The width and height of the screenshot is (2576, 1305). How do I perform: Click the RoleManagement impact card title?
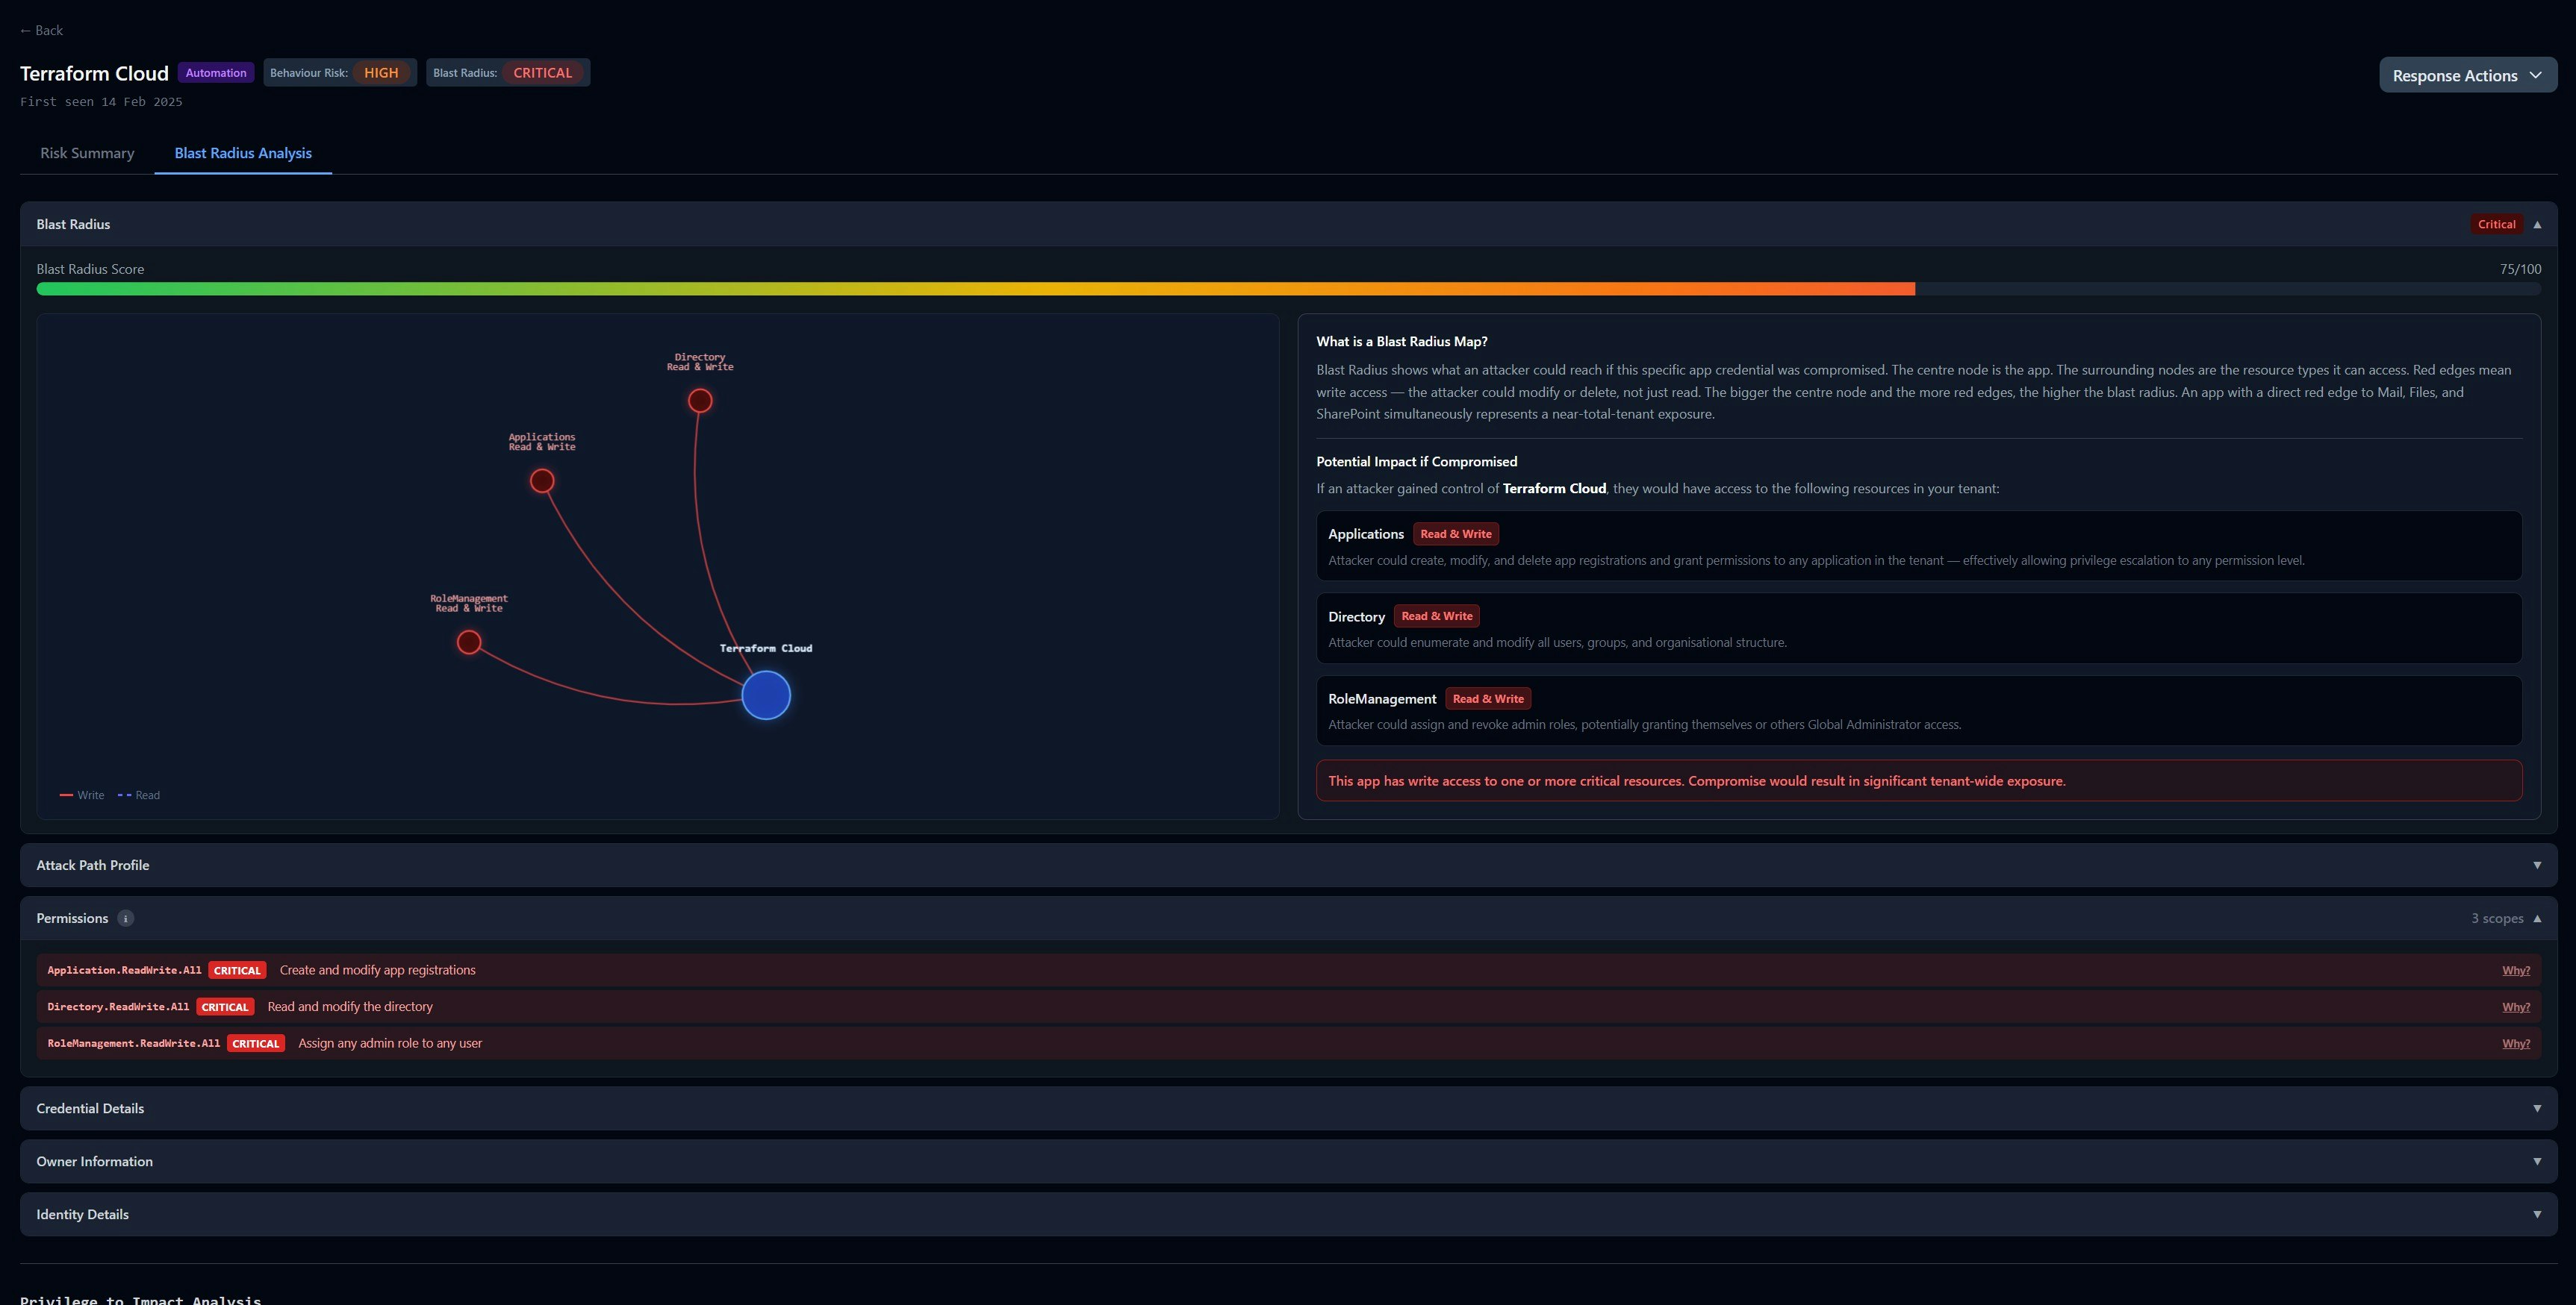tap(1382, 698)
